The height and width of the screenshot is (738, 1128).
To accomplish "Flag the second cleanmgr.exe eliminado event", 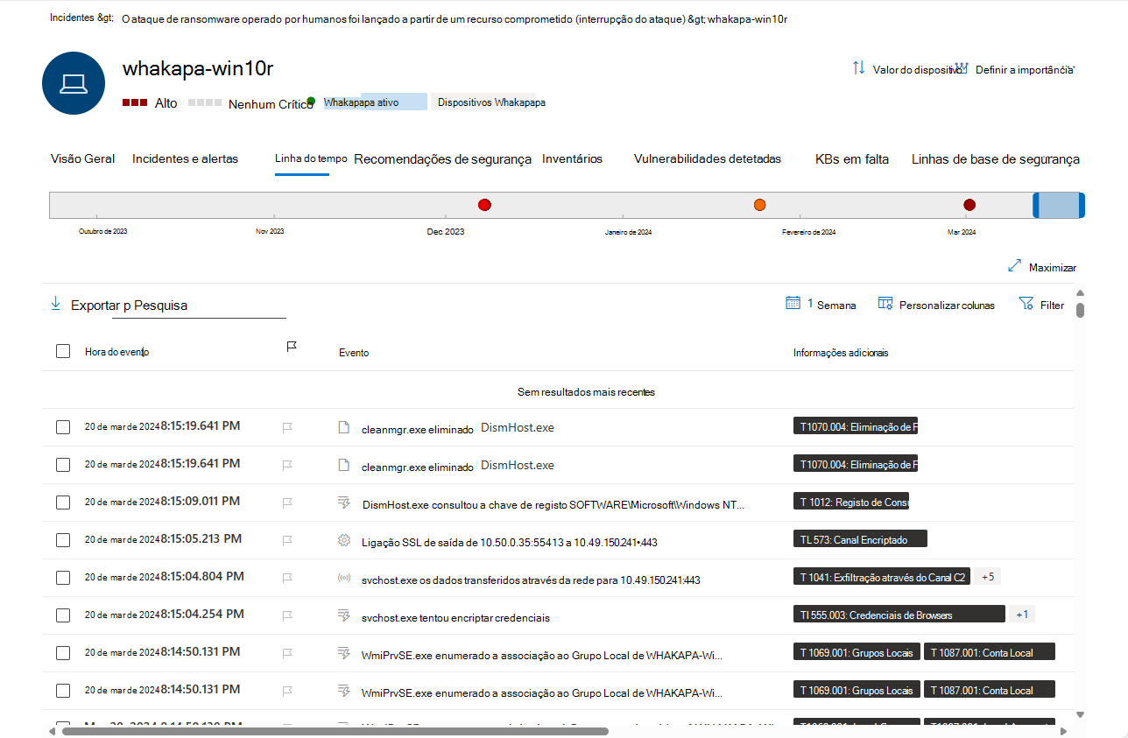I will tap(286, 465).
